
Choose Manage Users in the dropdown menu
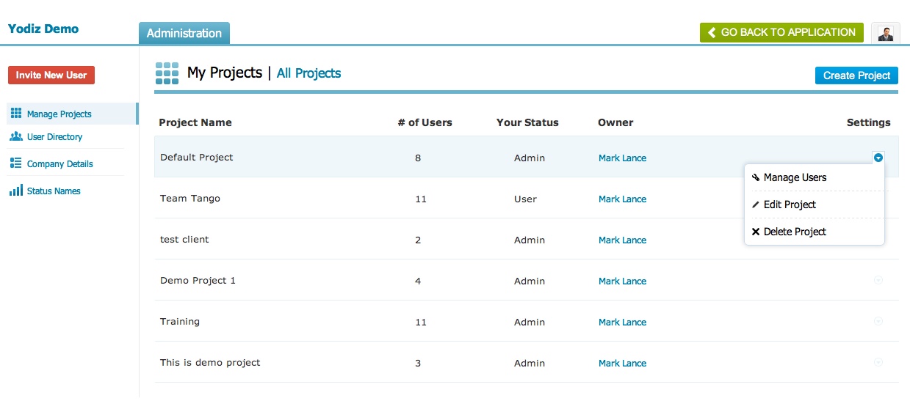click(x=795, y=177)
